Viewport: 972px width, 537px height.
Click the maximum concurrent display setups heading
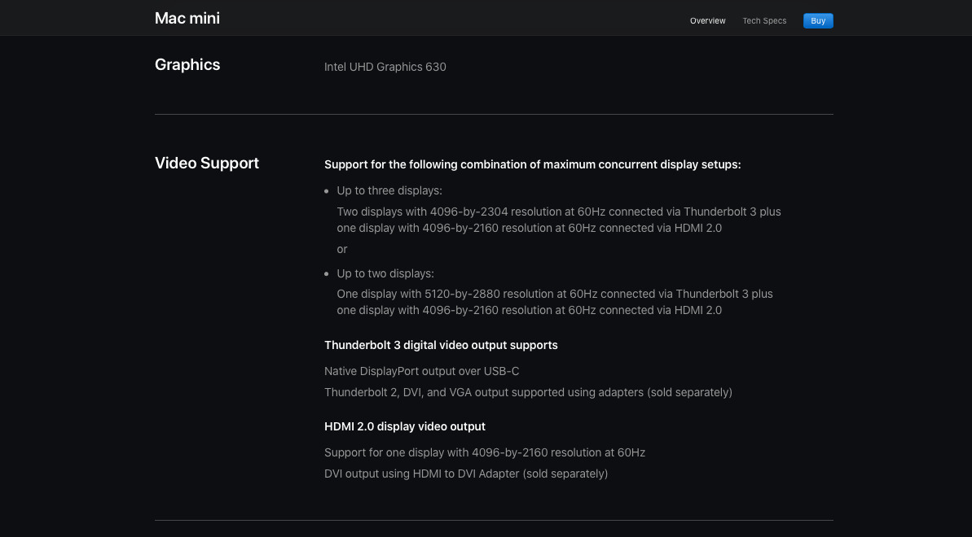click(x=533, y=164)
